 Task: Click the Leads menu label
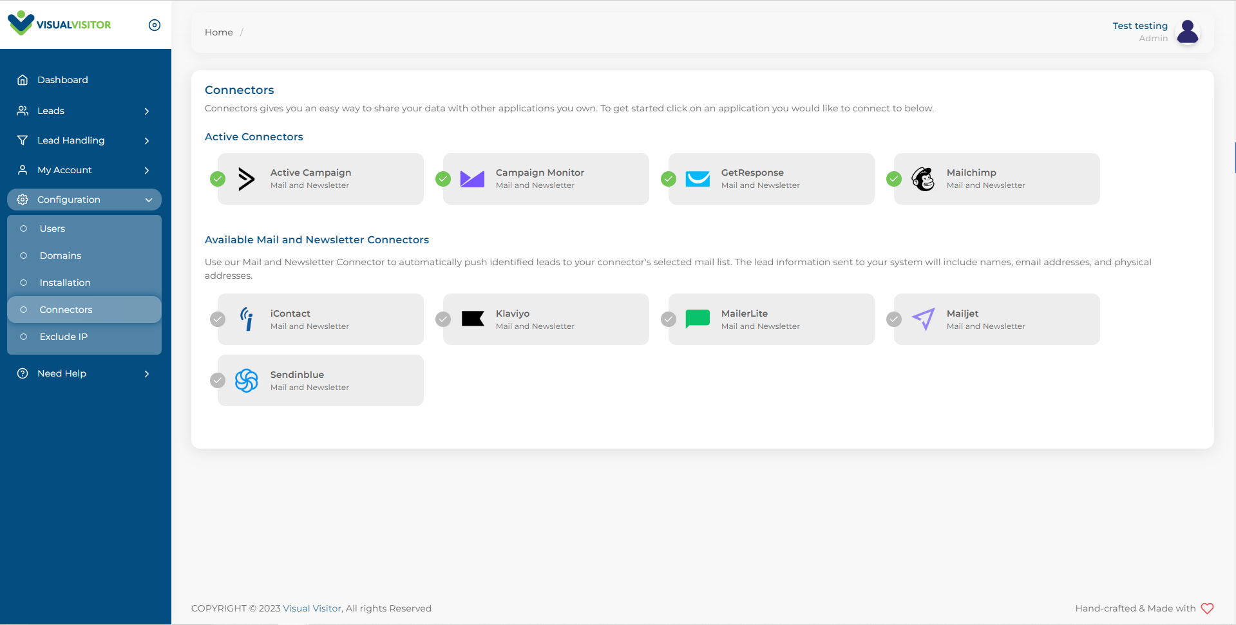click(x=51, y=111)
